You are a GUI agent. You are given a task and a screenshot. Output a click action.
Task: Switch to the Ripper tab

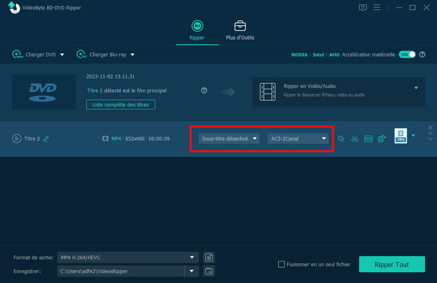[x=197, y=31]
